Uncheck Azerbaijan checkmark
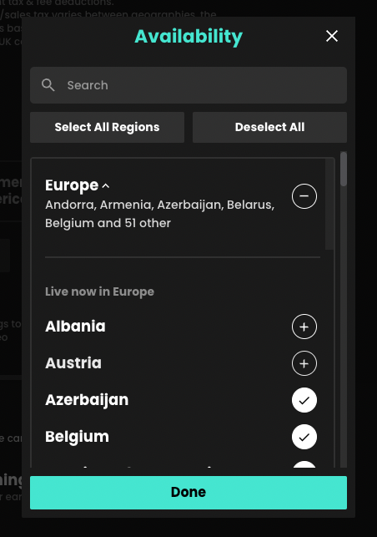 click(304, 400)
